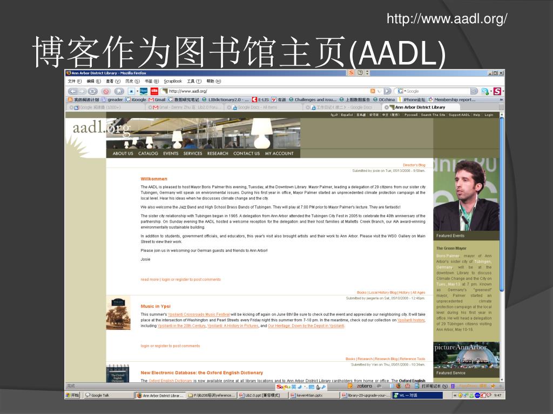Click the DCchina bookmark

[x=384, y=100]
